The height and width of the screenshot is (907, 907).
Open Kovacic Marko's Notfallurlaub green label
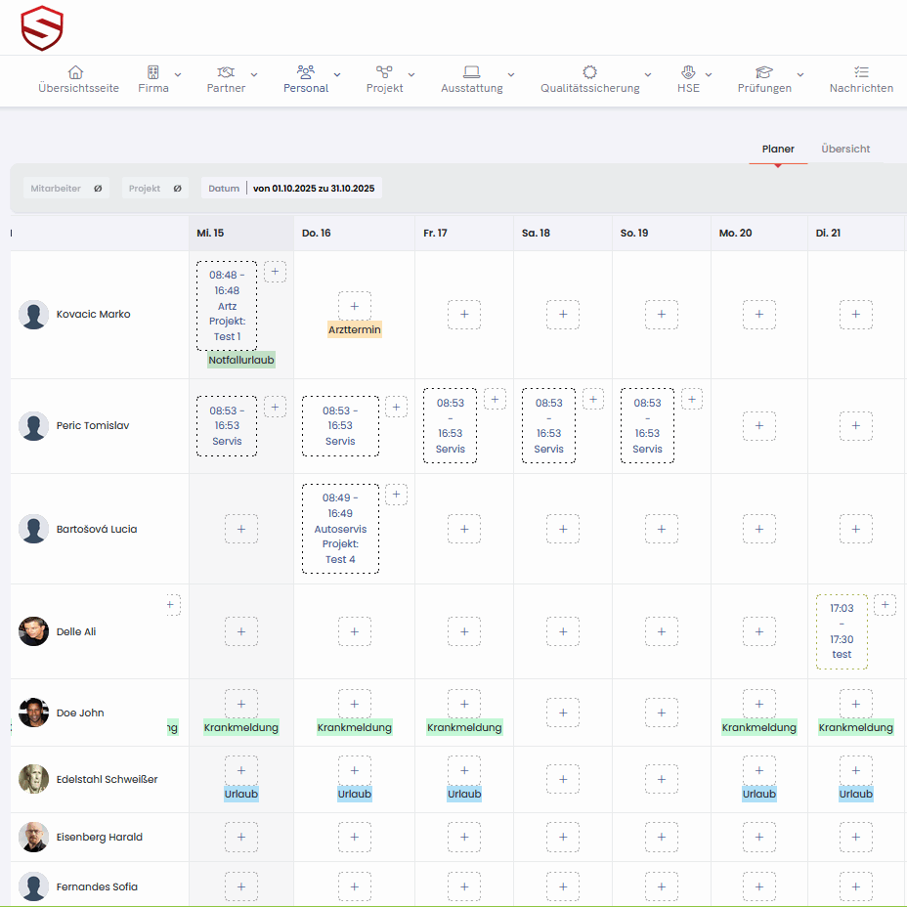(241, 360)
